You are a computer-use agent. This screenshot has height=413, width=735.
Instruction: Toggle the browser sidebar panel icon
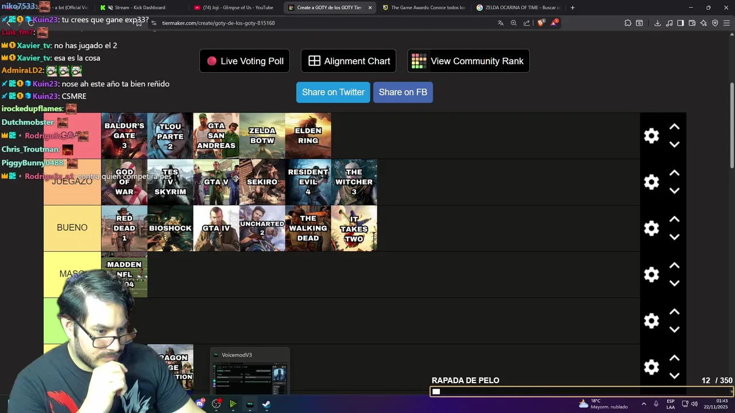[x=680, y=23]
